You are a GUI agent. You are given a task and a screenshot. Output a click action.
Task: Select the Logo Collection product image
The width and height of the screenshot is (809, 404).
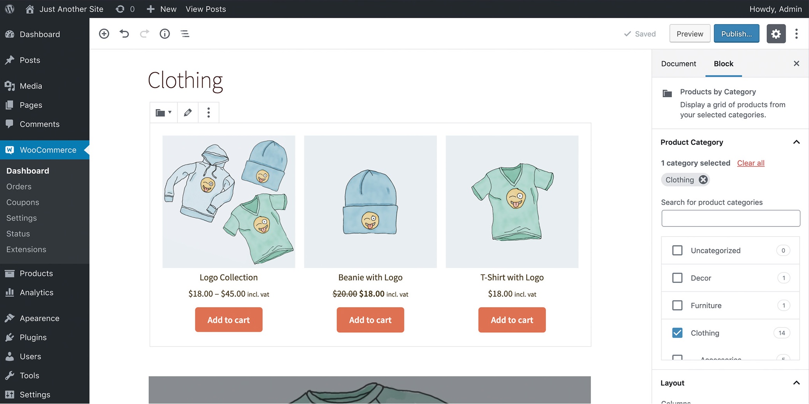(228, 202)
